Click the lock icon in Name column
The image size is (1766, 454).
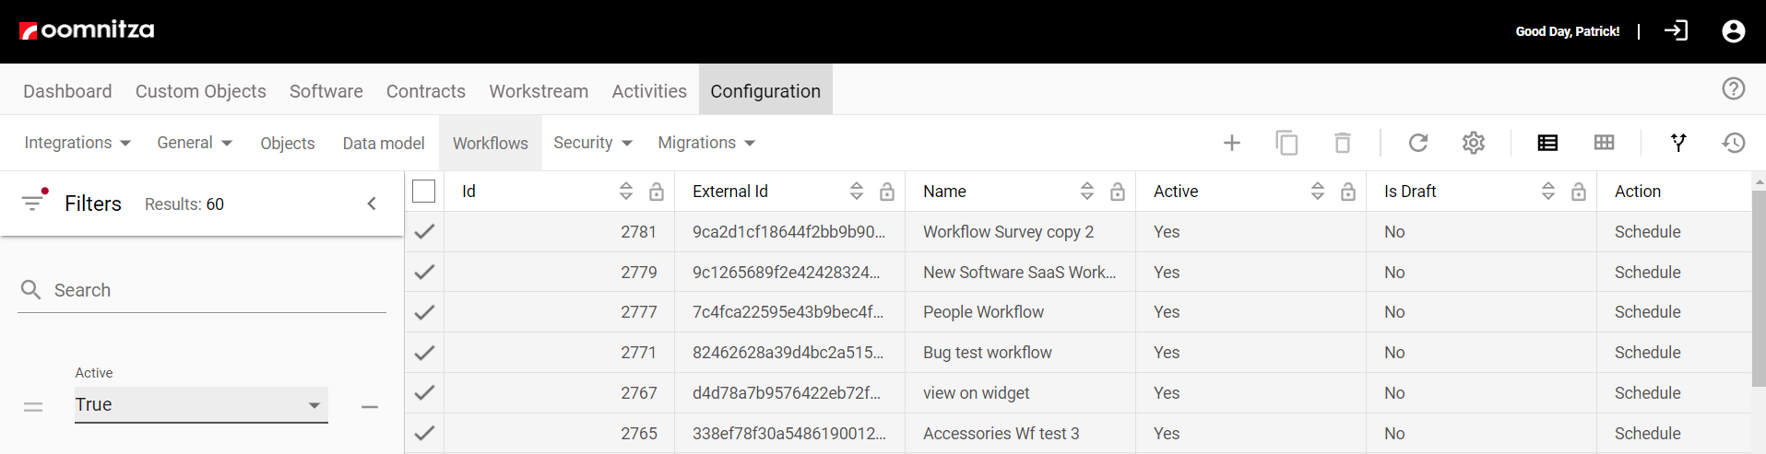(1118, 192)
